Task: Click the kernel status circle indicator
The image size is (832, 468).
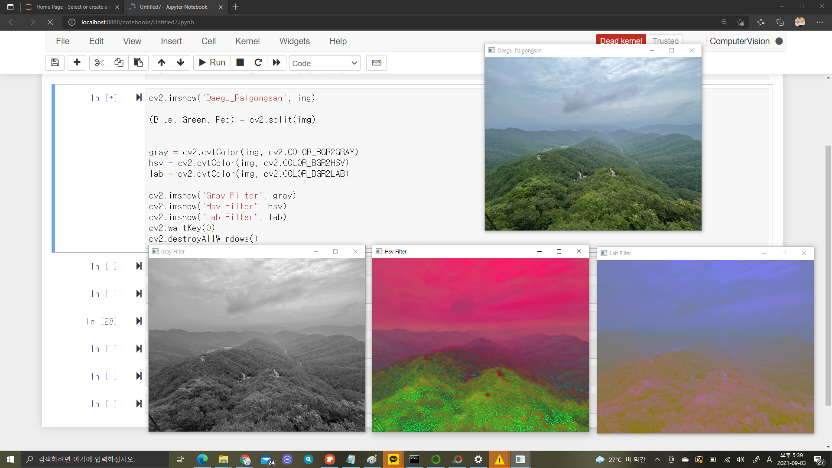Action: [x=779, y=41]
